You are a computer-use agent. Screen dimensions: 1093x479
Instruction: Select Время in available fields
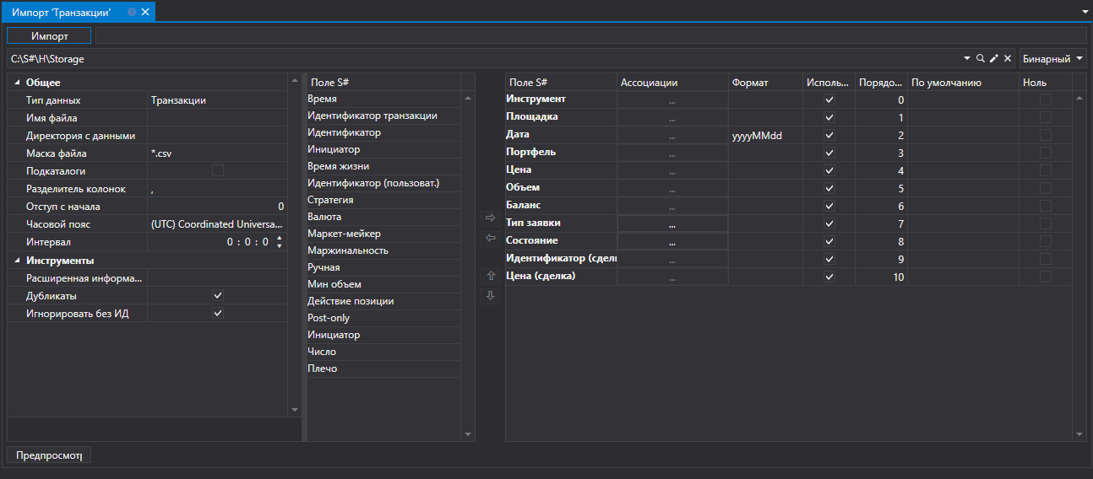[x=383, y=99]
